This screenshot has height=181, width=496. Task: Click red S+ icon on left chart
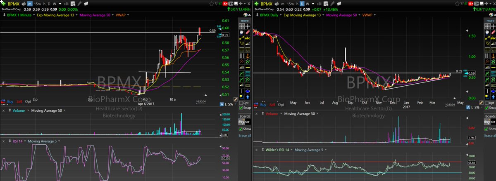(226, 4)
